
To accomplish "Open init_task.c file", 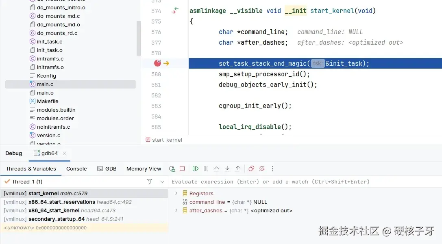I will pyautogui.click(x=50, y=42).
